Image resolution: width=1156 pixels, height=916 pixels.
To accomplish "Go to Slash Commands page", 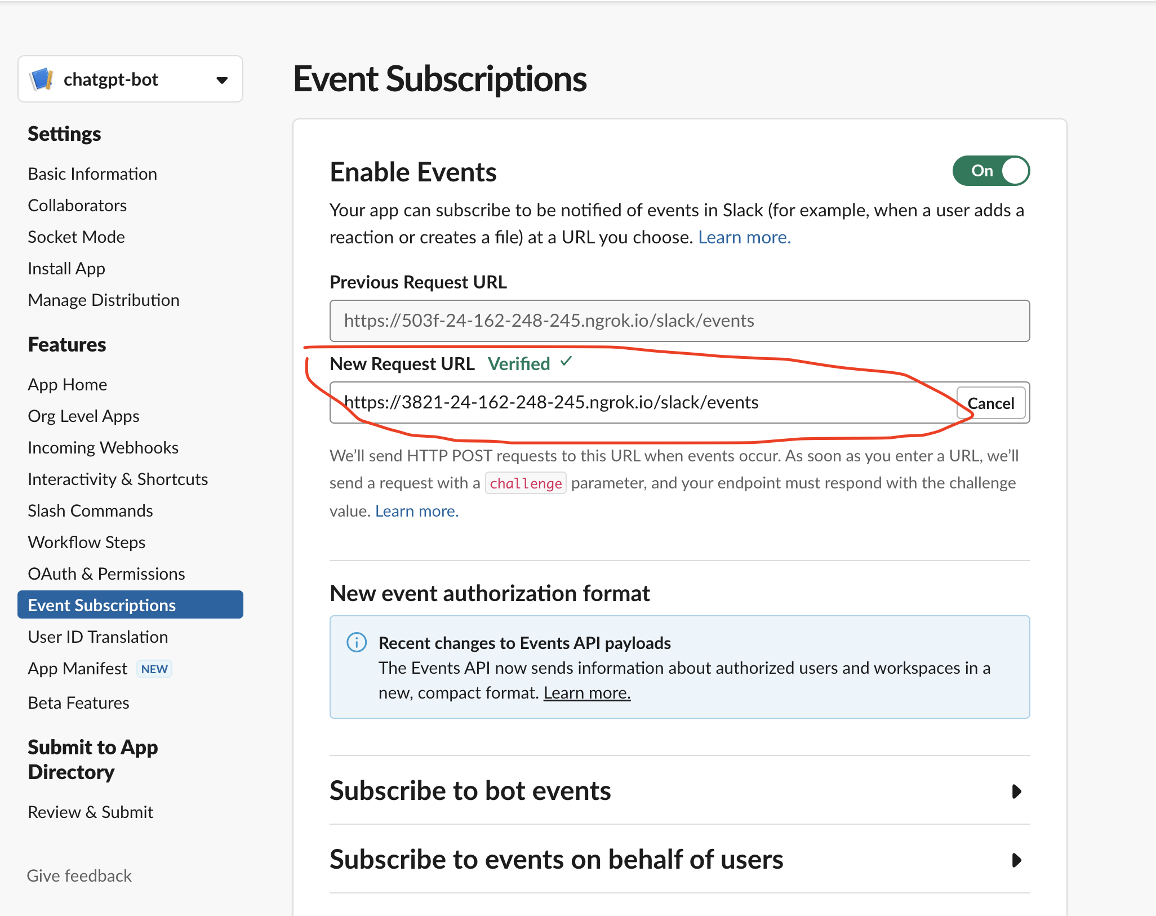I will pyautogui.click(x=90, y=510).
